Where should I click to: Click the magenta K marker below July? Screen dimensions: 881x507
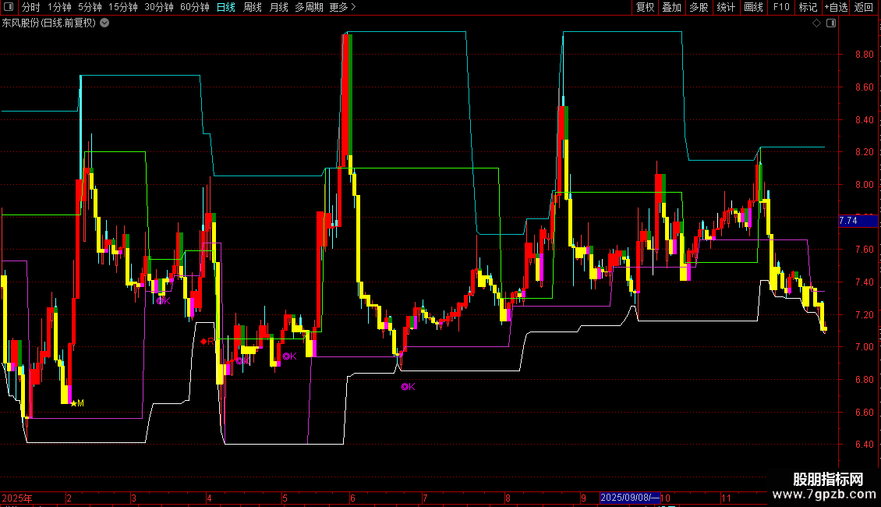408,387
